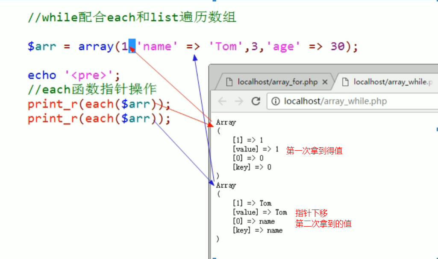Reload the array_while.php page

point(256,101)
